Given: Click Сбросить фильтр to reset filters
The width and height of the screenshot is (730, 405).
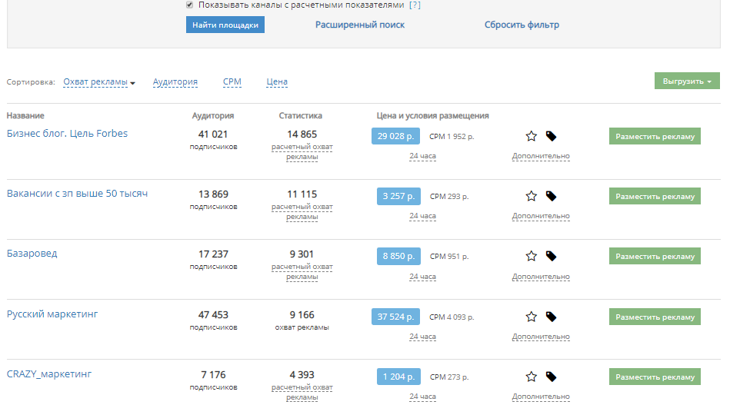Looking at the screenshot, I should 522,25.
